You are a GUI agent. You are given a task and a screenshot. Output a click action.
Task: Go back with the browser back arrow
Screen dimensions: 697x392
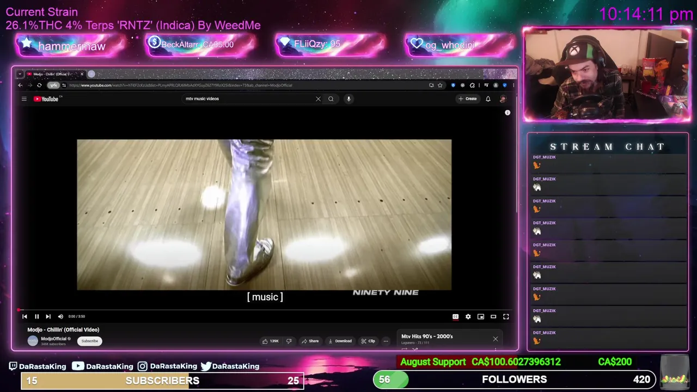(x=20, y=85)
